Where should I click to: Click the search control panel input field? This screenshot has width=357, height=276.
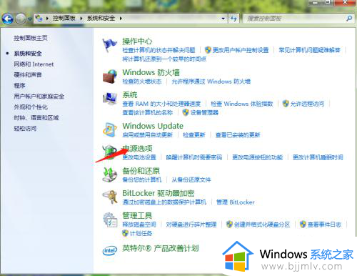pos(294,19)
